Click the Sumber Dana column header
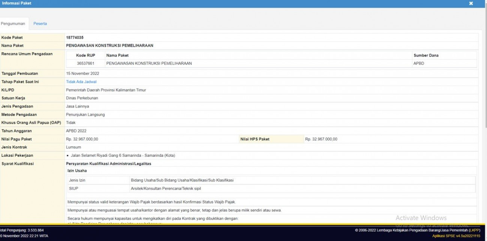Image resolution: width=487 pixels, height=241 pixels. (426, 55)
